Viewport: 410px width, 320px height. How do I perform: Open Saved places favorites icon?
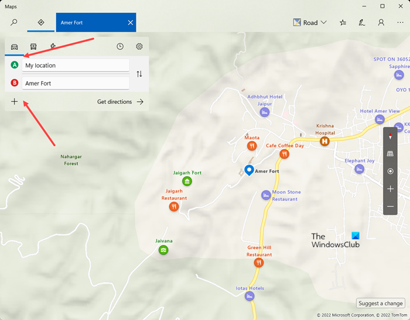[343, 23]
